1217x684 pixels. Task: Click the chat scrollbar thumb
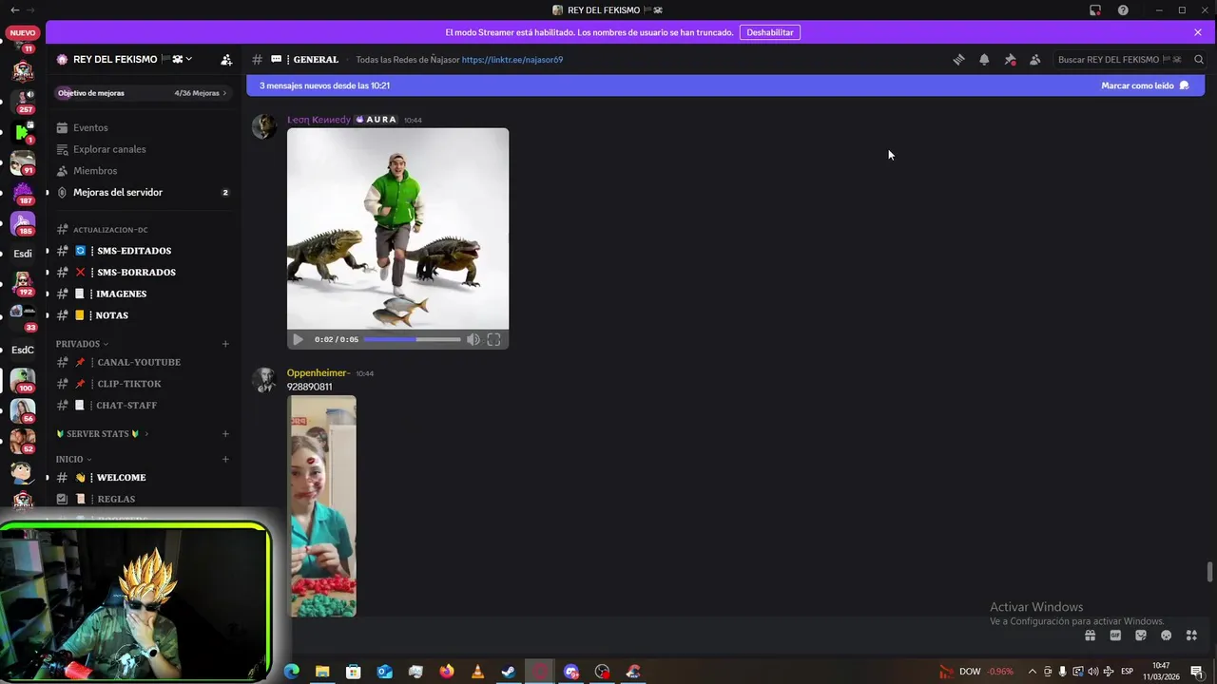click(x=1209, y=572)
